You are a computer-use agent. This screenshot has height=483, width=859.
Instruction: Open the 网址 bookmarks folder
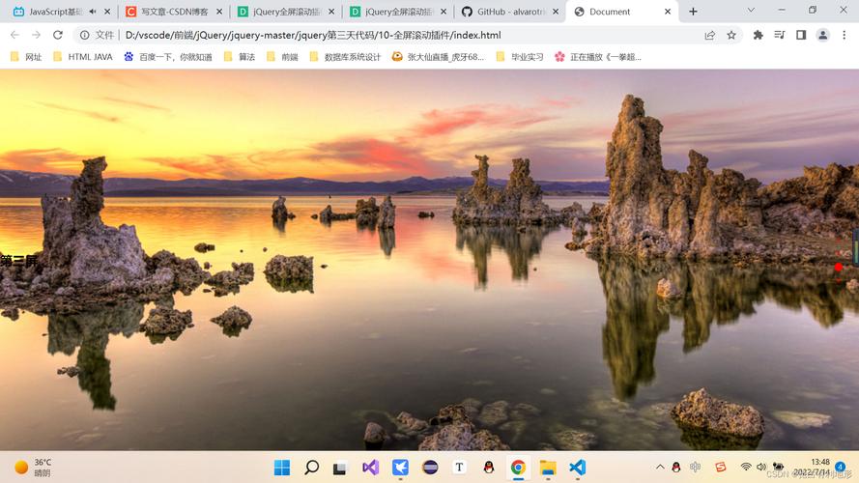[x=26, y=57]
